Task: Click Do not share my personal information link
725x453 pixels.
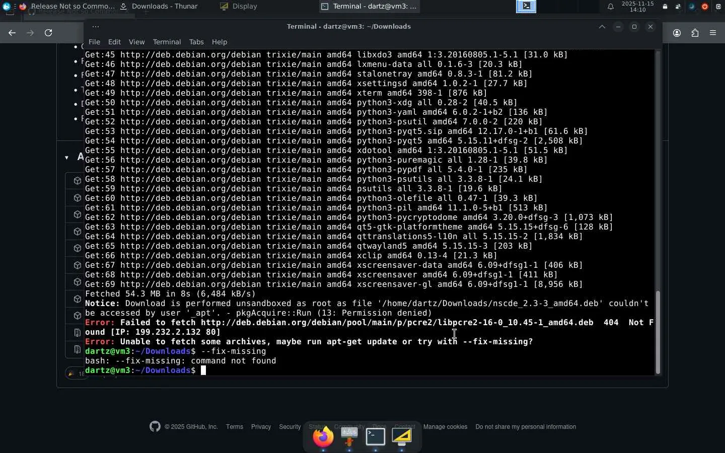Action: click(x=526, y=427)
